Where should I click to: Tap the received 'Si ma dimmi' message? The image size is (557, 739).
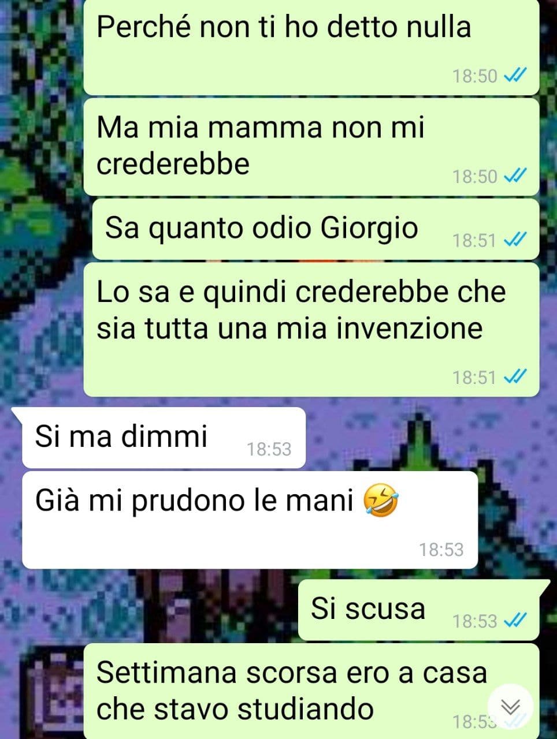pos(164,438)
